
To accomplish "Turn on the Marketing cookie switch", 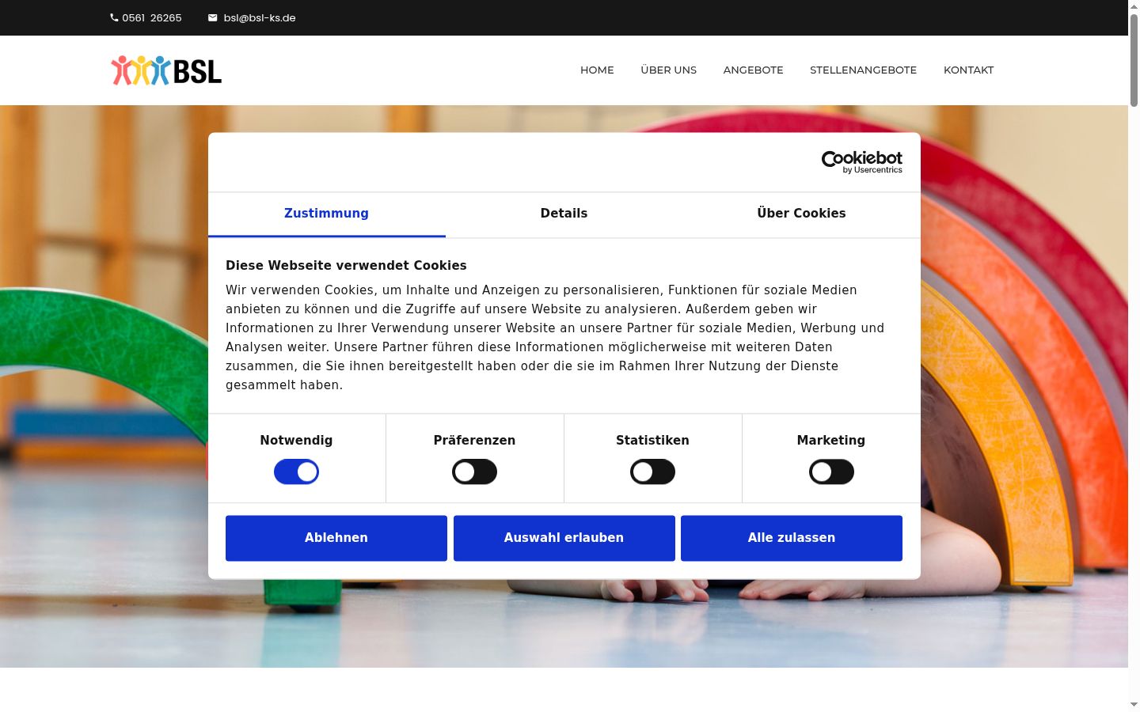I will [831, 472].
